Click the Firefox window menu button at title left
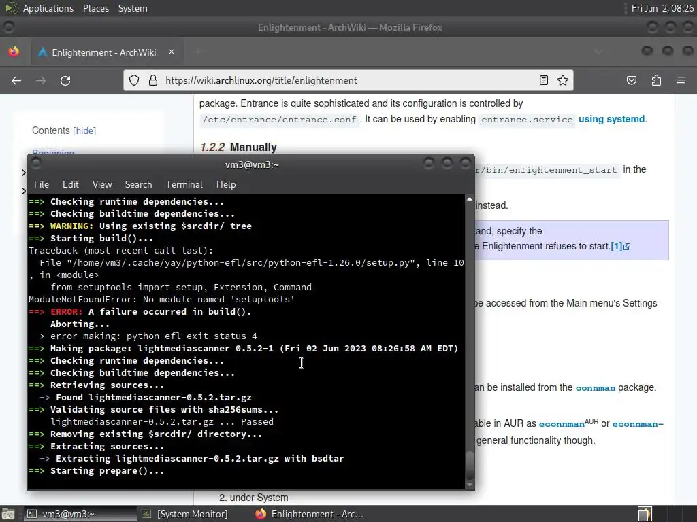The image size is (697, 522). tap(8, 27)
